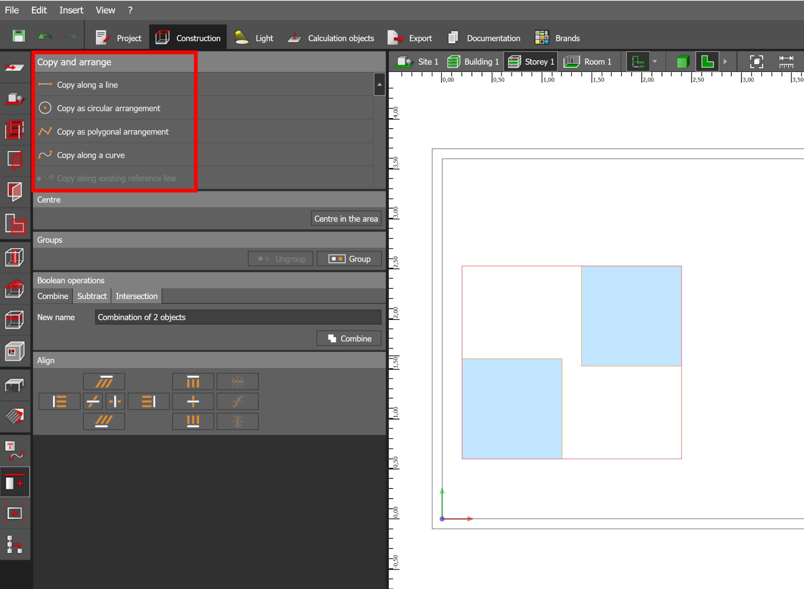The image size is (804, 589).
Task: Click the New name input field
Action: [x=238, y=317]
